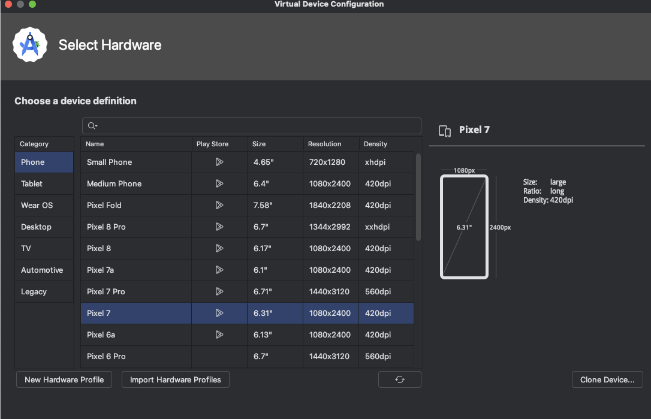Screen dimensions: 651x419
Task: Click the Play Store icon for Pixel Fold
Action: pos(219,205)
